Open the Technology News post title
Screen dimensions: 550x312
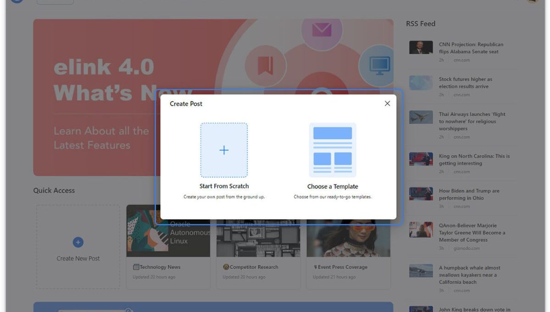(x=160, y=267)
